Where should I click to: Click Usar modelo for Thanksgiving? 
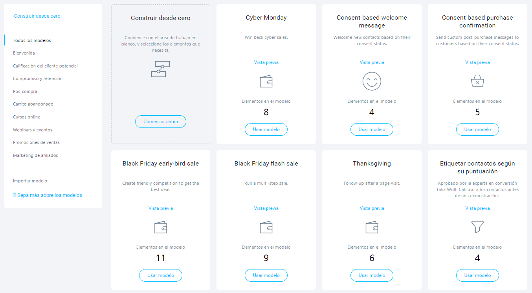point(372,275)
